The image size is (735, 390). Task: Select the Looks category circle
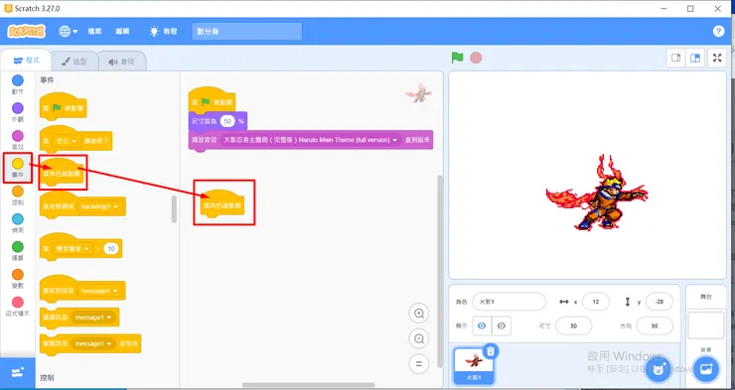pyautogui.click(x=17, y=108)
